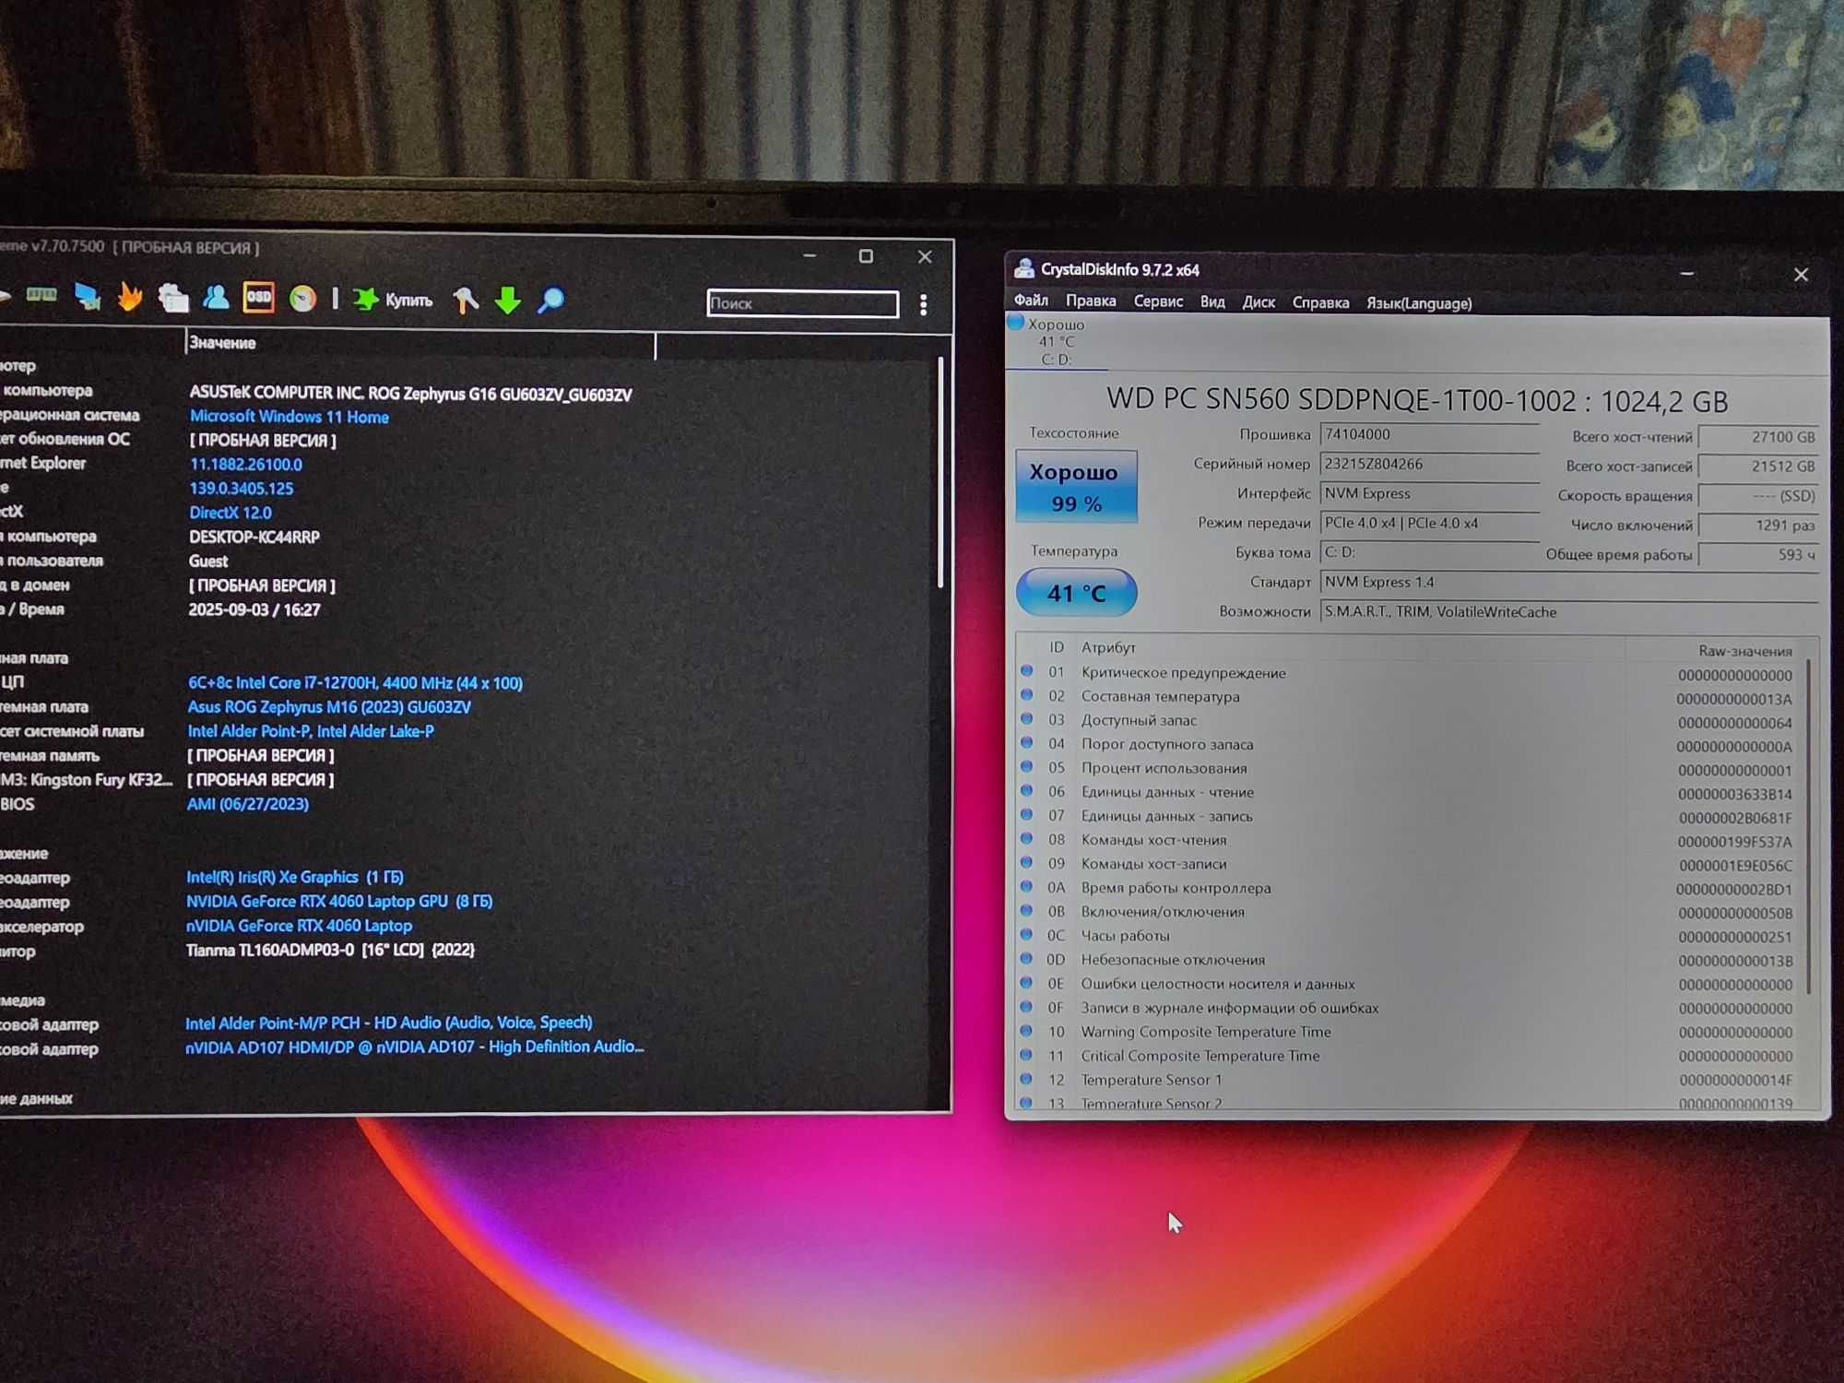The width and height of the screenshot is (1844, 1383).
Task: Click the green star icon next to Купить
Action: pos(366,299)
